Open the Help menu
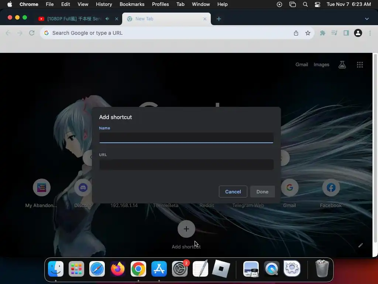This screenshot has height=284, width=378. coord(222,4)
